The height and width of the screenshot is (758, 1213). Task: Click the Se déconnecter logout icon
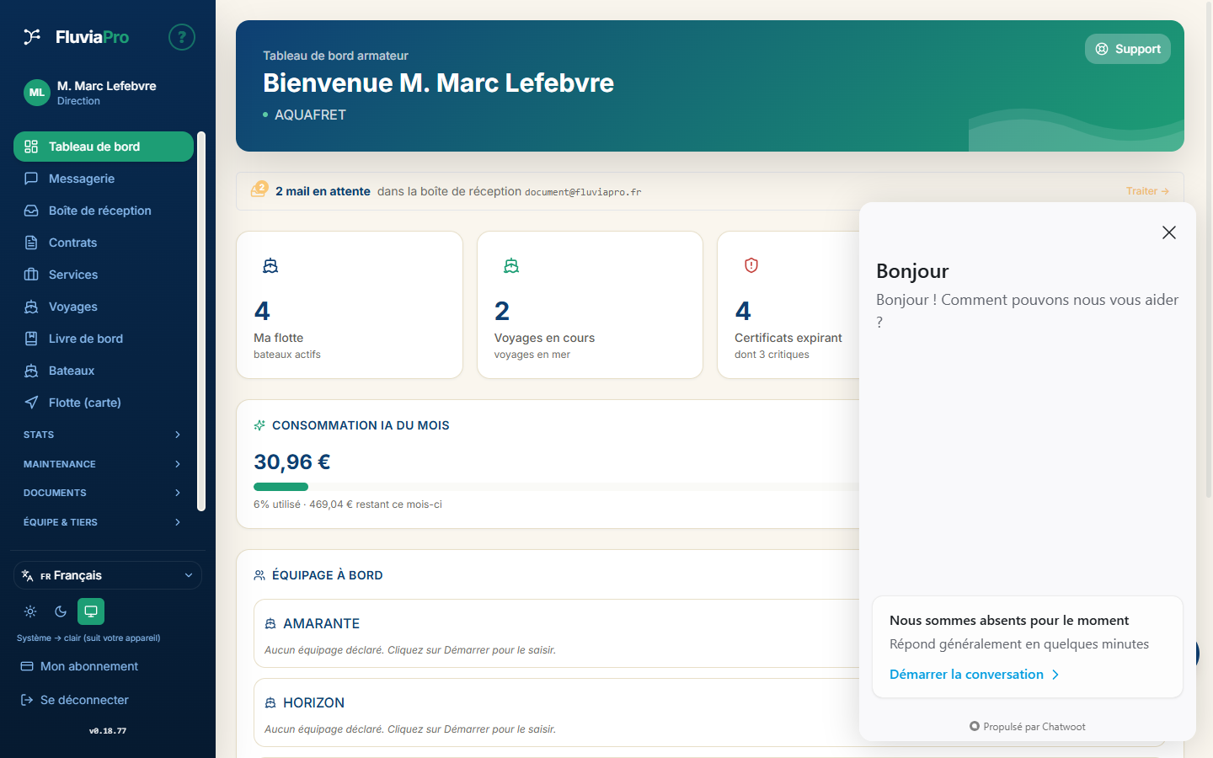point(27,700)
